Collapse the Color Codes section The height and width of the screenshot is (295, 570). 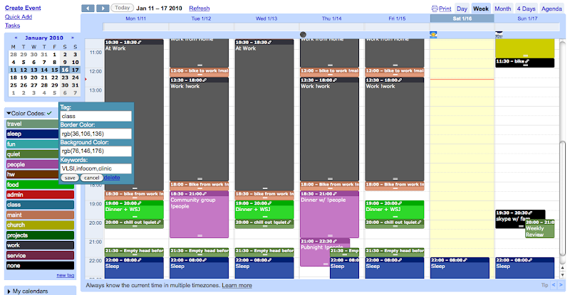pyautogui.click(x=9, y=114)
